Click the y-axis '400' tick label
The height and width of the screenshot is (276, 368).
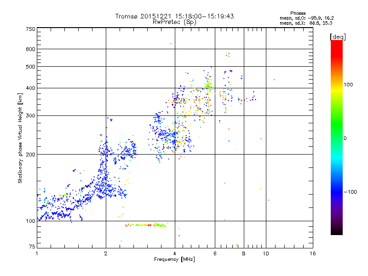30,88
